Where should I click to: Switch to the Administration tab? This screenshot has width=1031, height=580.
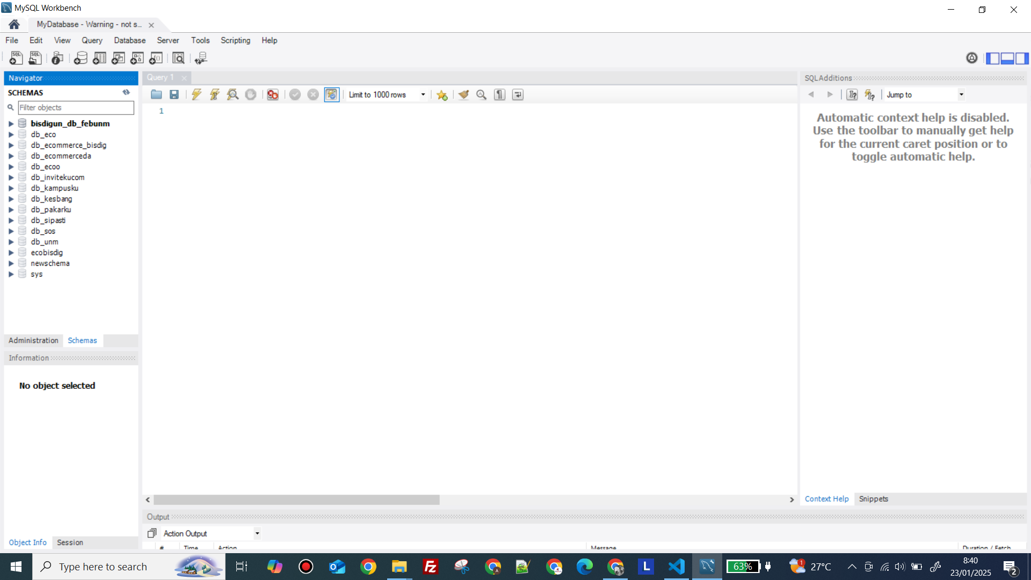point(33,340)
